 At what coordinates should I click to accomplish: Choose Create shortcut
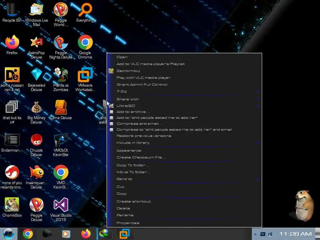coord(184,202)
